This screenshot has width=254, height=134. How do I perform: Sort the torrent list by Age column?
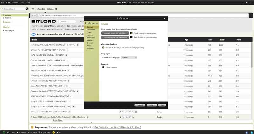186,40
